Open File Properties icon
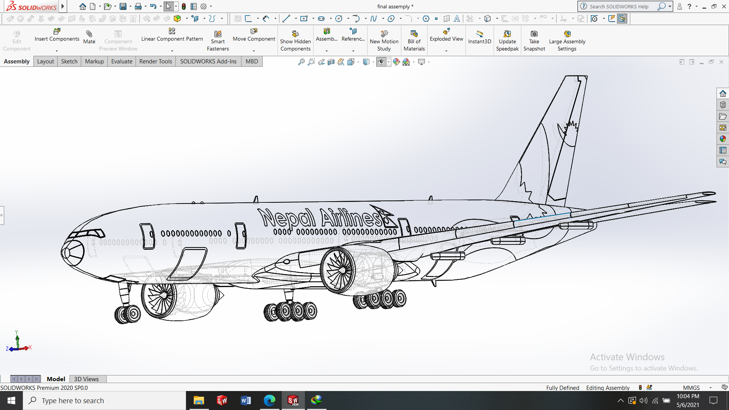 point(194,6)
